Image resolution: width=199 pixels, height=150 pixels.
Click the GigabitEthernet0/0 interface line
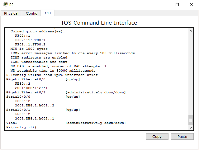click(x=43, y=79)
